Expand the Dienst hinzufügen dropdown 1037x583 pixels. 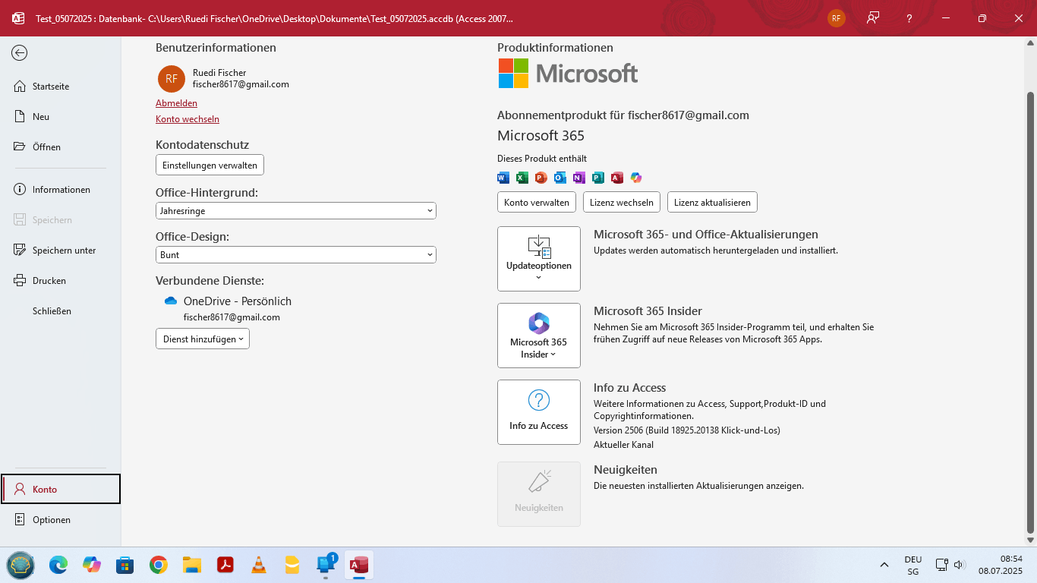[x=203, y=339]
